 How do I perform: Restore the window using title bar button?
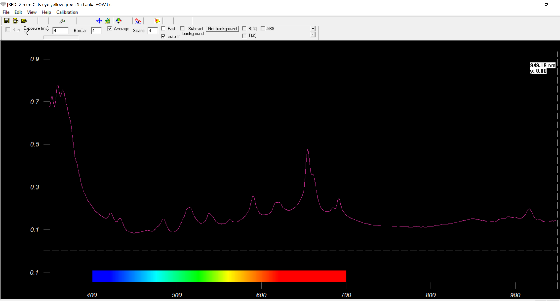[546, 4]
